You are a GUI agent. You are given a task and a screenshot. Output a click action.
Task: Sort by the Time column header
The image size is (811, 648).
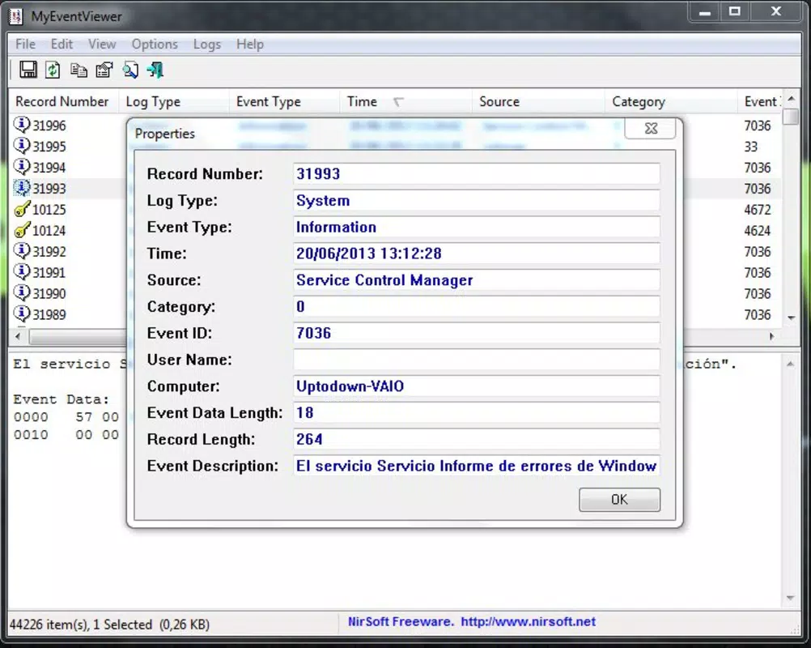(406, 101)
